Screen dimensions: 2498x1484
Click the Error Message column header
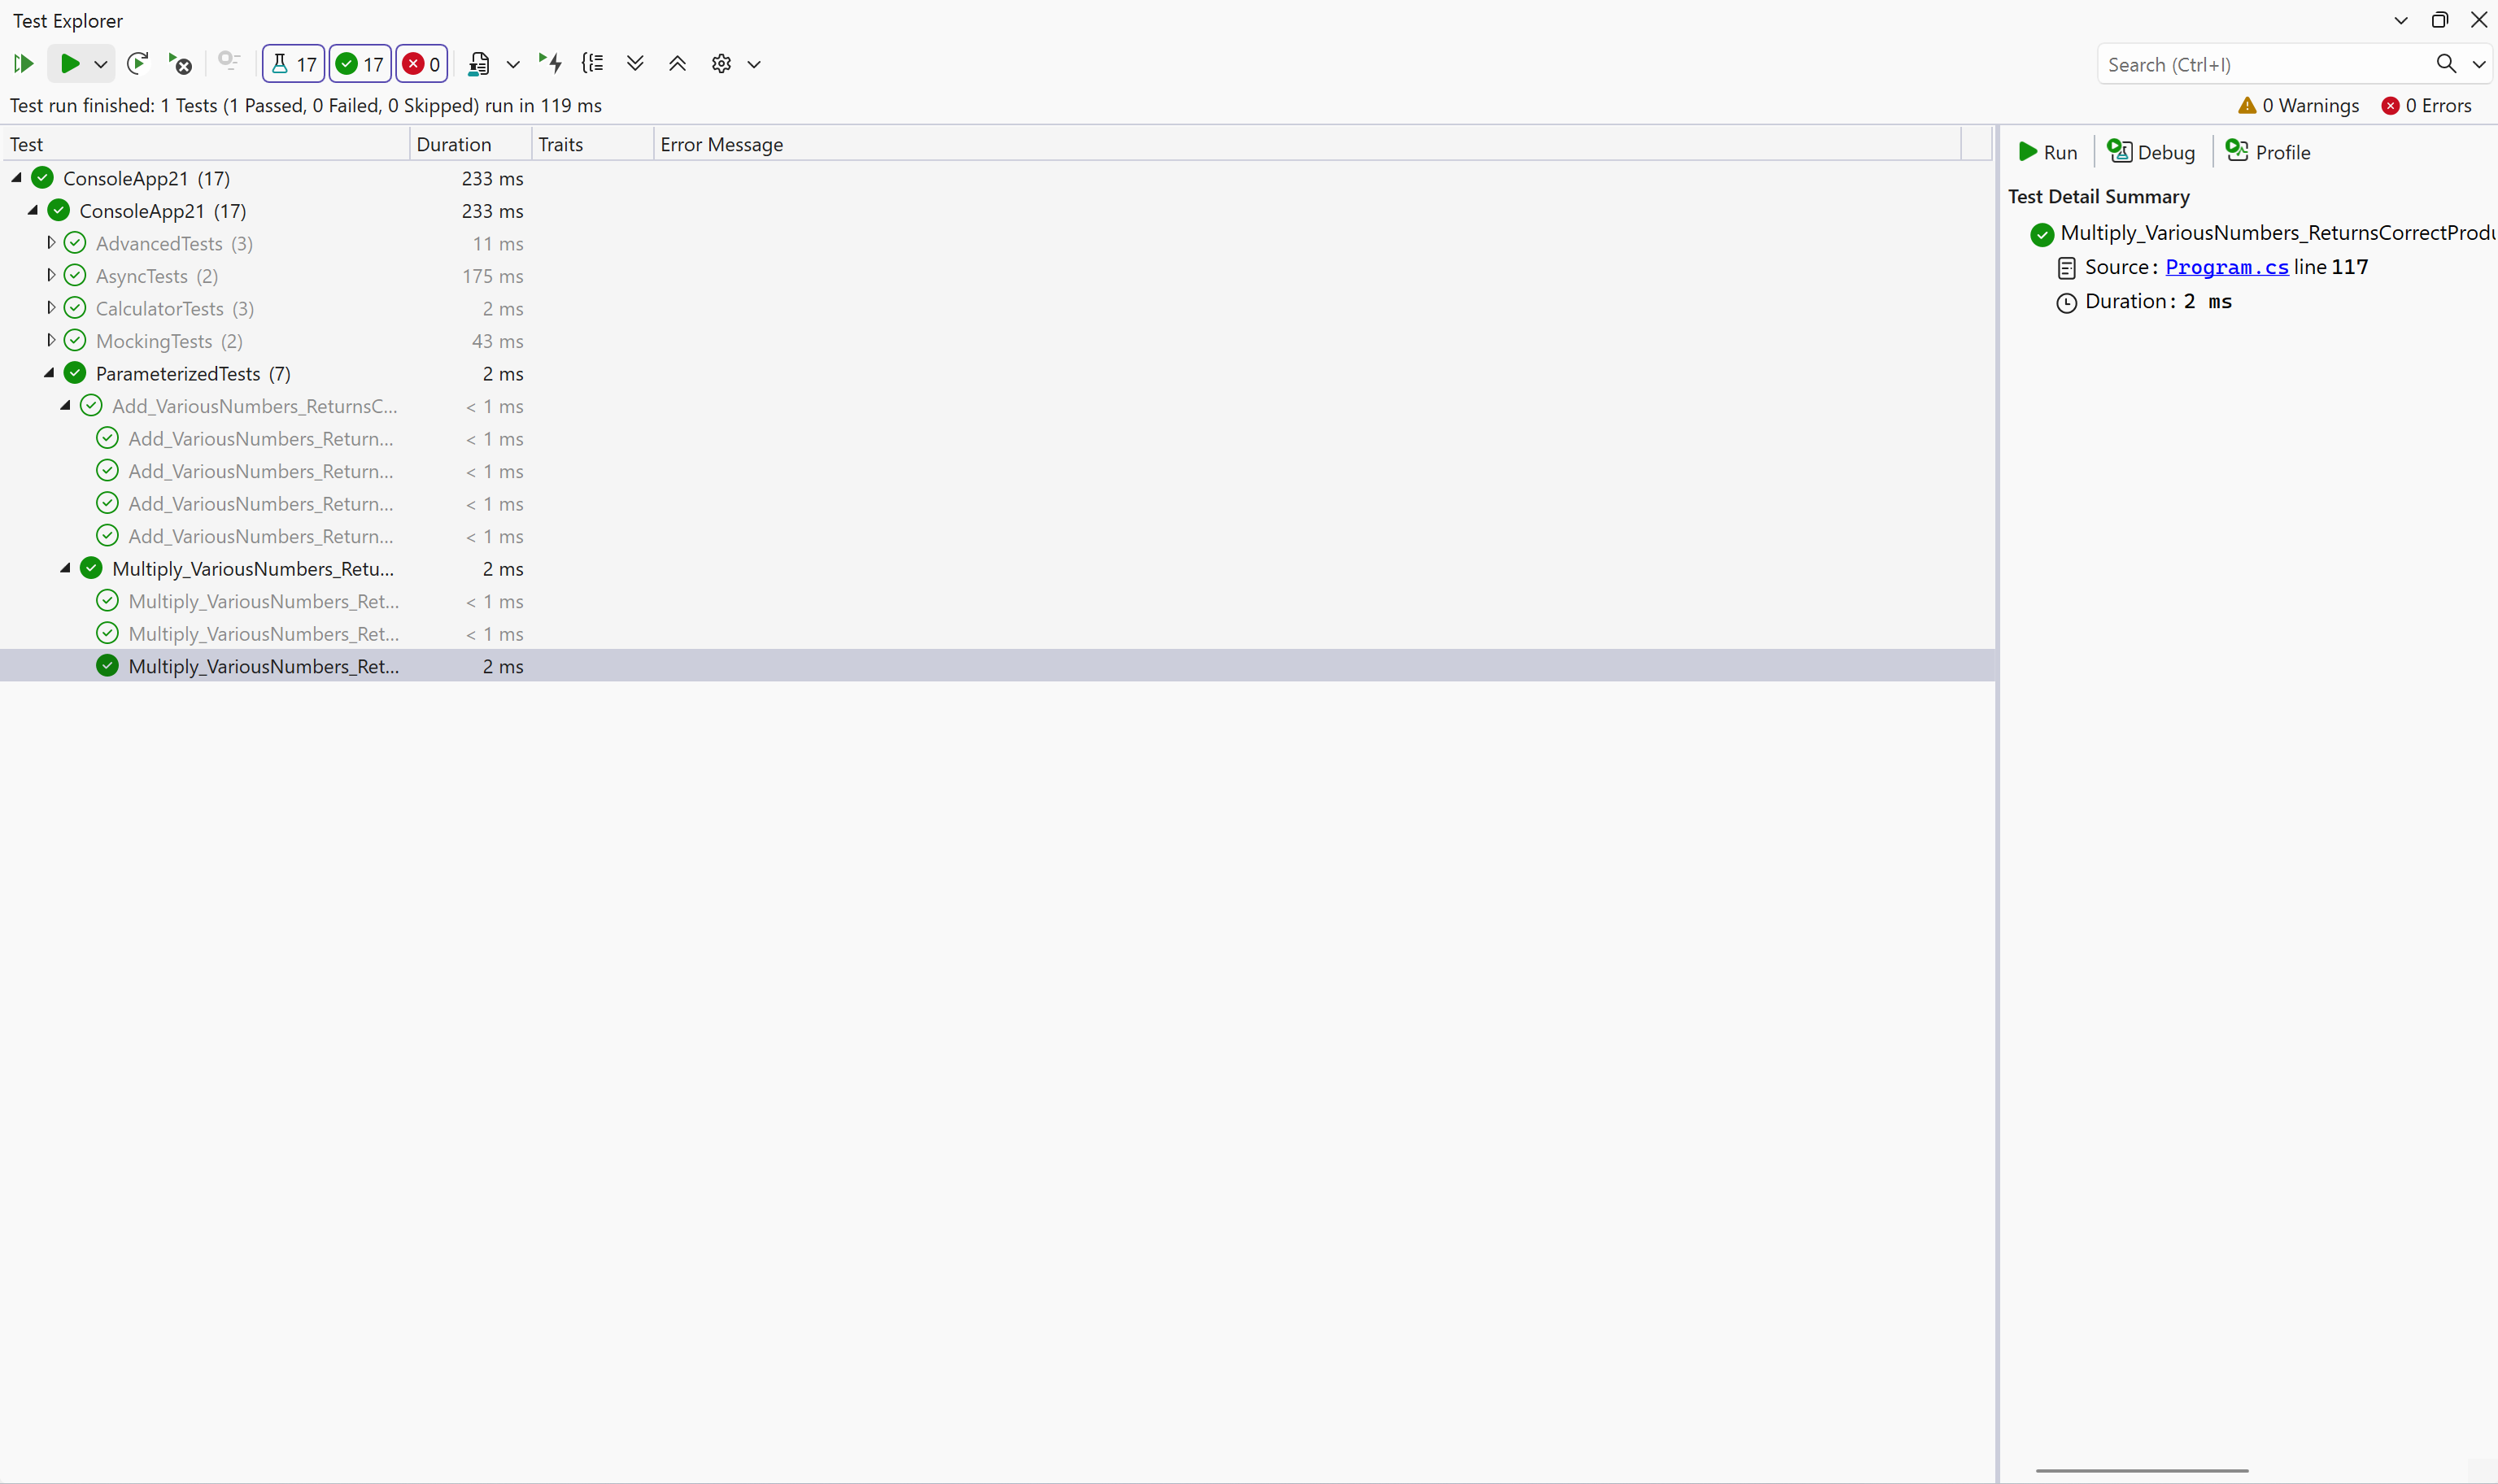721,144
